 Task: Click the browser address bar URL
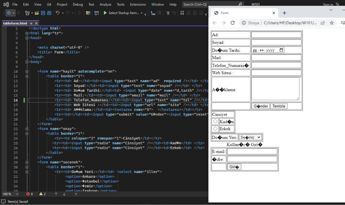[x=290, y=23]
